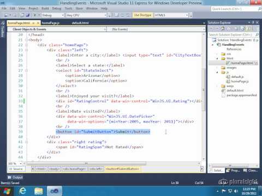The width and height of the screenshot is (262, 196).
Task: Select the <body> breadcrumb tag
Action: click(54, 169)
